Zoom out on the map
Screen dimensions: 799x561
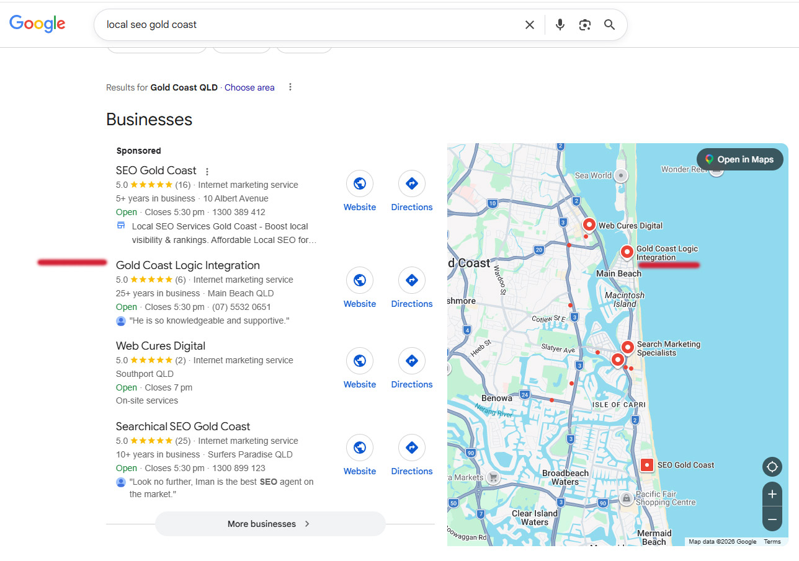[x=772, y=519]
